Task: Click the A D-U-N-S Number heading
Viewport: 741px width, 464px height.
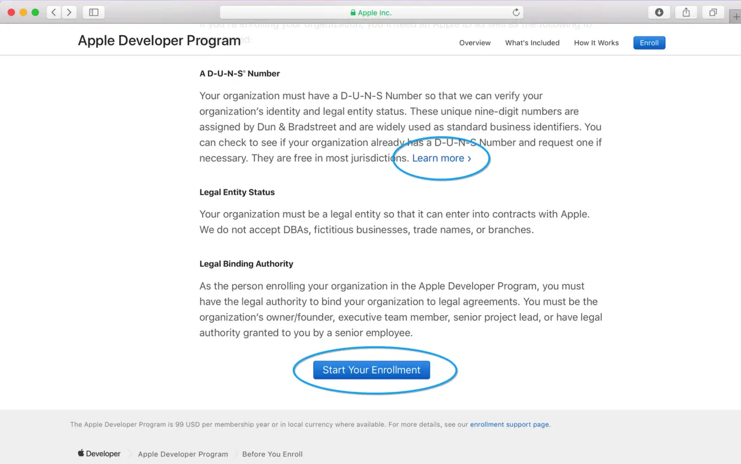Action: 240,73
